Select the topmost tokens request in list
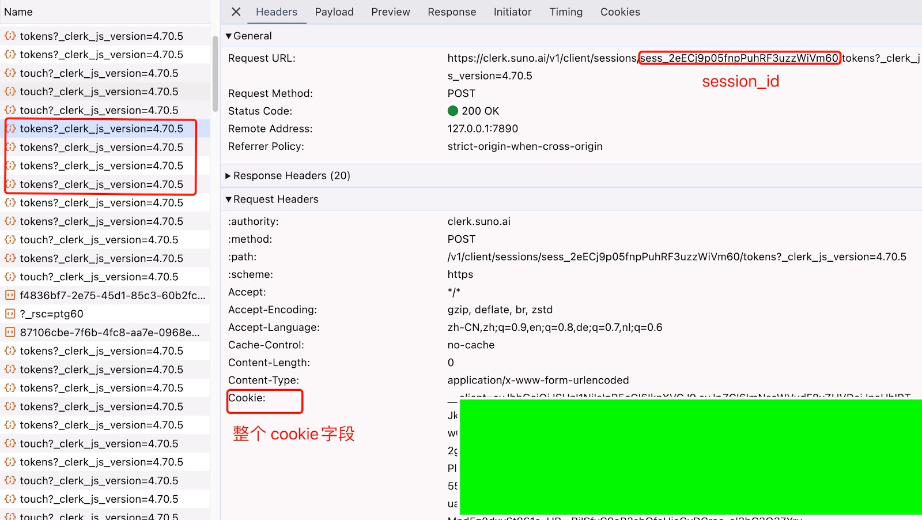The width and height of the screenshot is (922, 520). (x=105, y=36)
